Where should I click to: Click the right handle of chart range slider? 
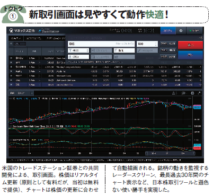(x=194, y=153)
